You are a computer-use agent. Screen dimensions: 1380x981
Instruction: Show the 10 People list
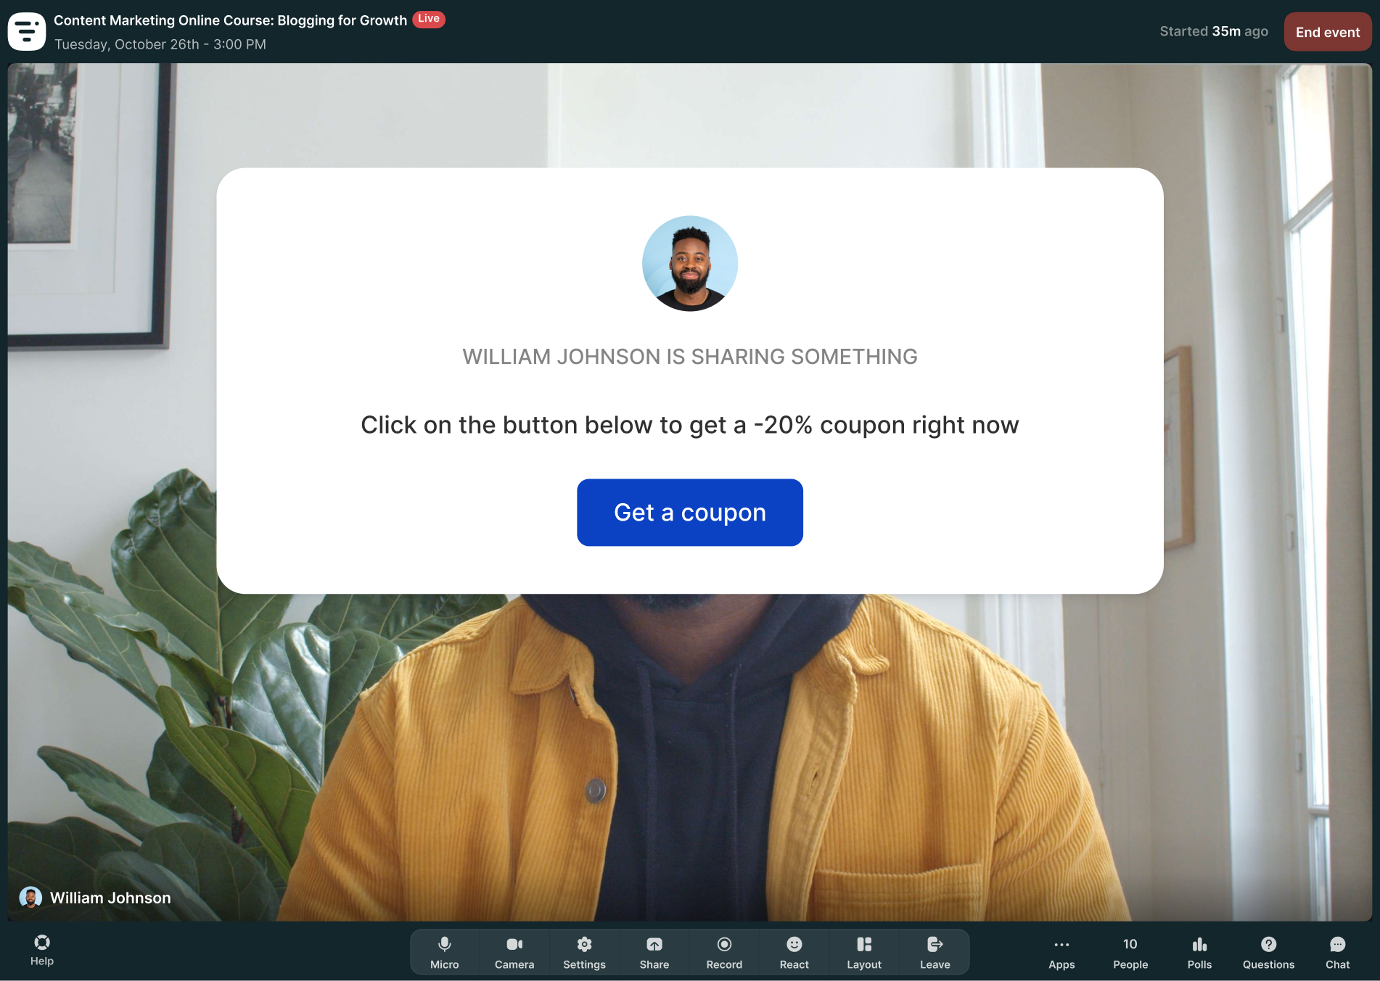coord(1130,953)
